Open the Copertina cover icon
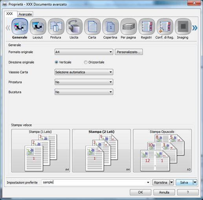The image size is (203, 200). (110, 27)
